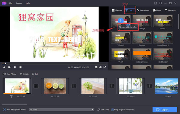Image resolution: width=180 pixels, height=114 pixels.
Task: Switch to the Text tab
Action: pos(130,10)
